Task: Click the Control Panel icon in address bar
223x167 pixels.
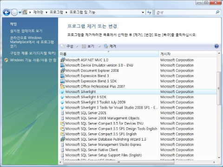Action: [25, 12]
